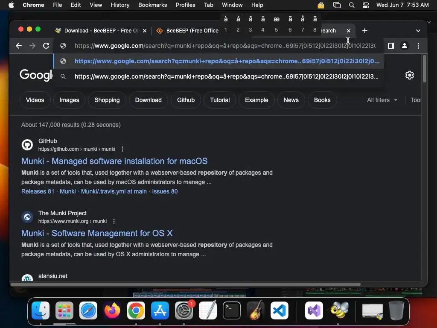Select highlighted URL autocomplete suggestion
The height and width of the screenshot is (328, 437).
coord(218,61)
